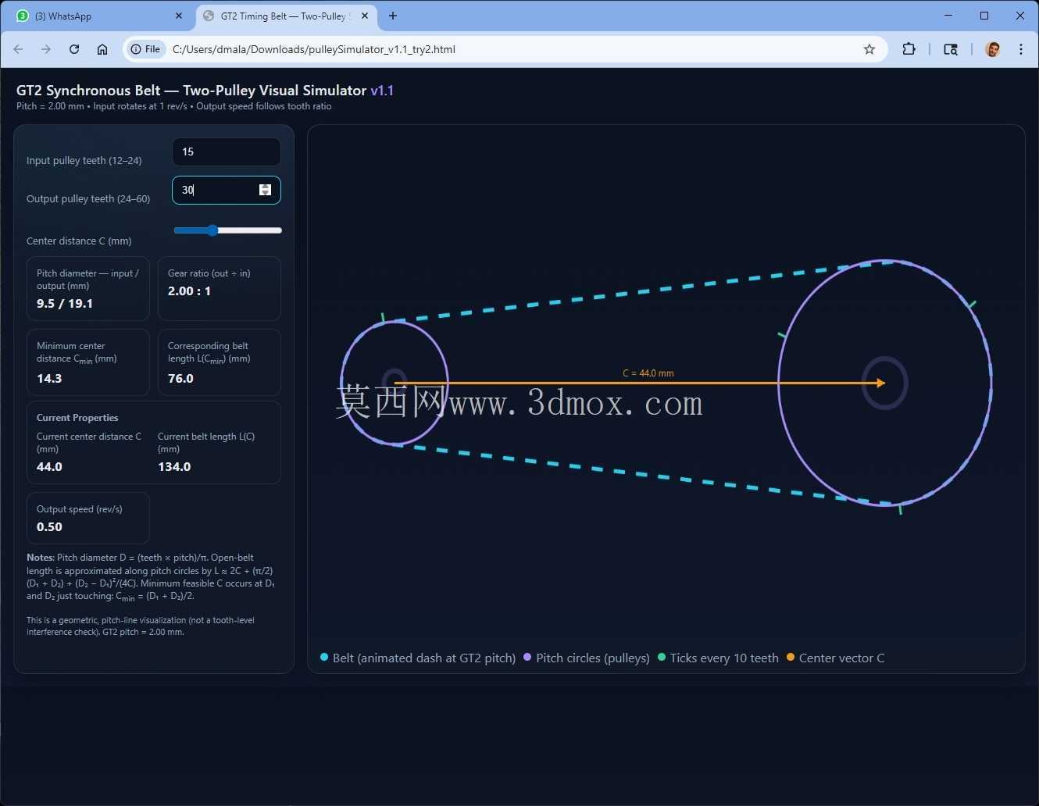Screen dimensions: 1039x806
Task: Click the Pitch circles legend purple dot
Action: pyautogui.click(x=527, y=657)
